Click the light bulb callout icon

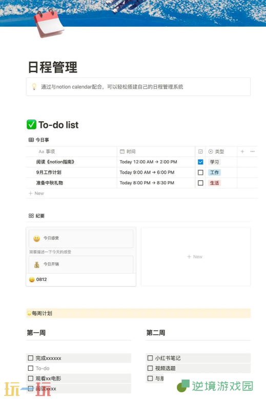[34, 87]
